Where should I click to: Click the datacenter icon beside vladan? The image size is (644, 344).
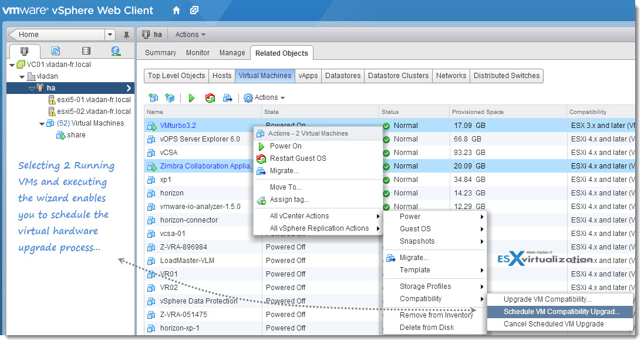tap(31, 76)
